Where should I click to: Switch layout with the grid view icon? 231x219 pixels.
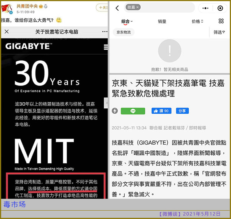click(221, 21)
